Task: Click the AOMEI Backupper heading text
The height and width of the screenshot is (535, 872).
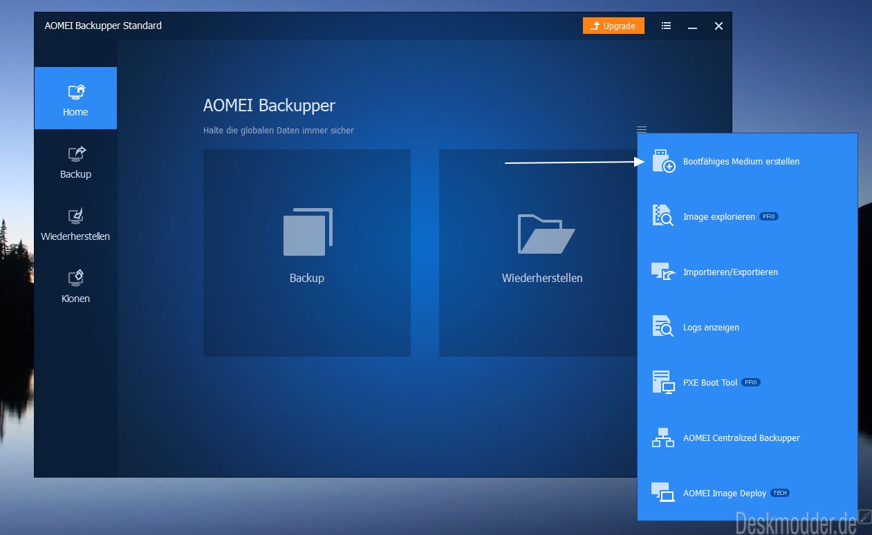Action: [x=269, y=106]
